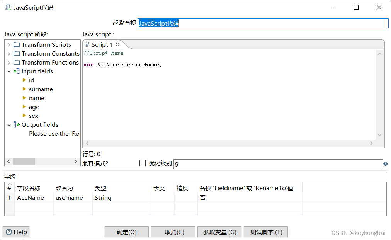Click the variable diamond icon beside optimization level field
The width and height of the screenshot is (391, 240).
(x=385, y=163)
